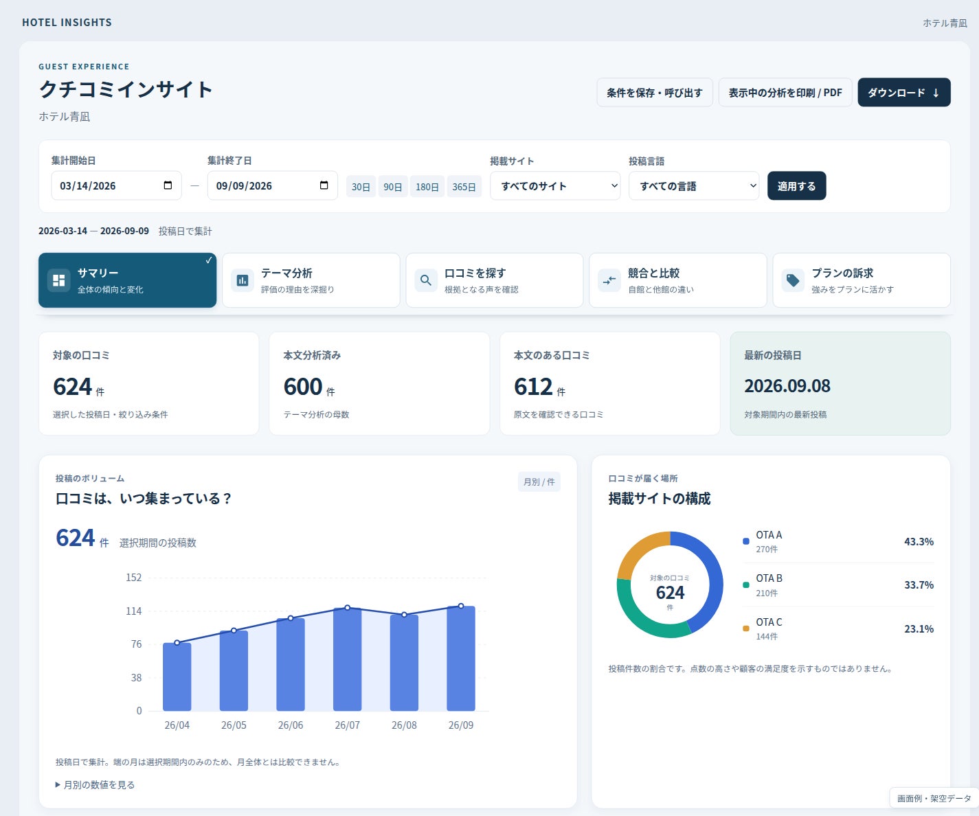Click the compare arrows icon of 競合と比較

(609, 280)
